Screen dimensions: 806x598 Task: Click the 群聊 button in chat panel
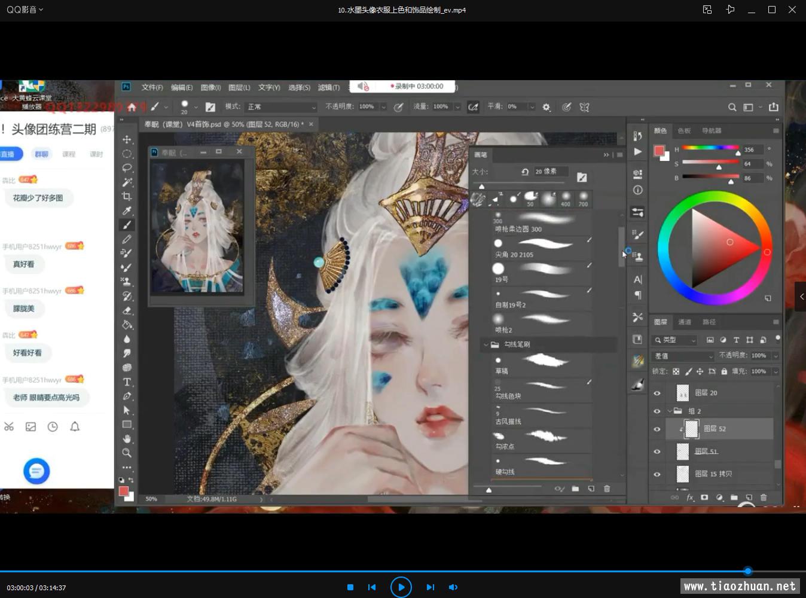point(41,154)
